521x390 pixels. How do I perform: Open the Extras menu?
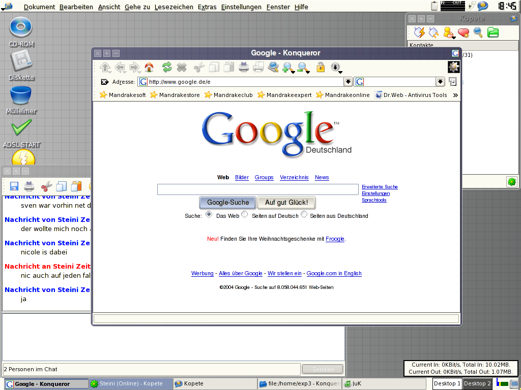[207, 7]
